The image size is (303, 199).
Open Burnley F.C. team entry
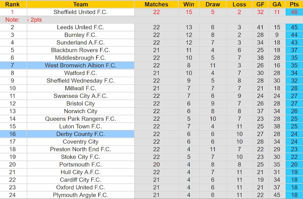pyautogui.click(x=81, y=35)
